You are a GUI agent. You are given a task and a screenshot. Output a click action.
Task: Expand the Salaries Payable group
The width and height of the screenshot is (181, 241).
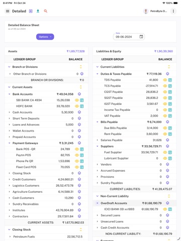(98, 140)
